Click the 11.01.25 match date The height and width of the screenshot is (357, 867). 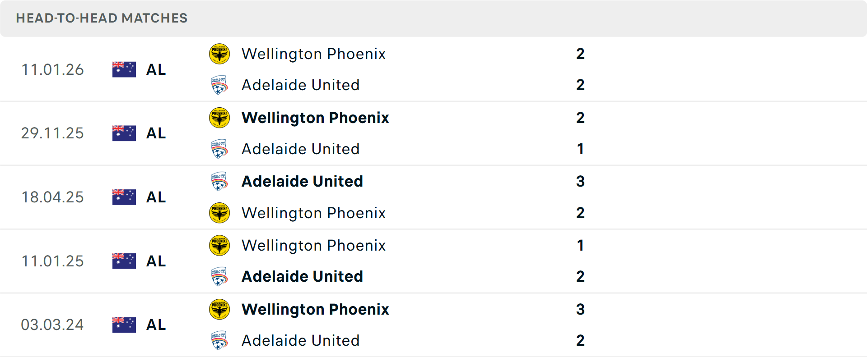[x=52, y=261]
